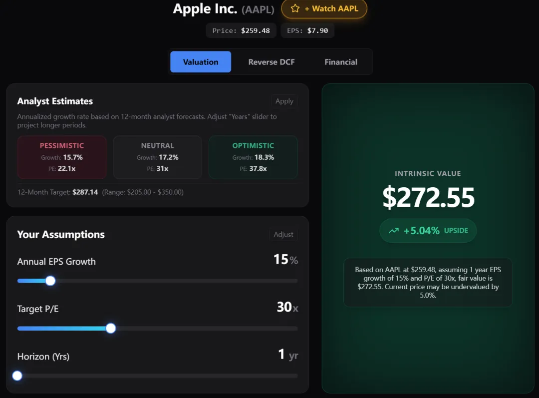The width and height of the screenshot is (539, 398).
Task: Switch to the Valuation tab
Action: (201, 62)
